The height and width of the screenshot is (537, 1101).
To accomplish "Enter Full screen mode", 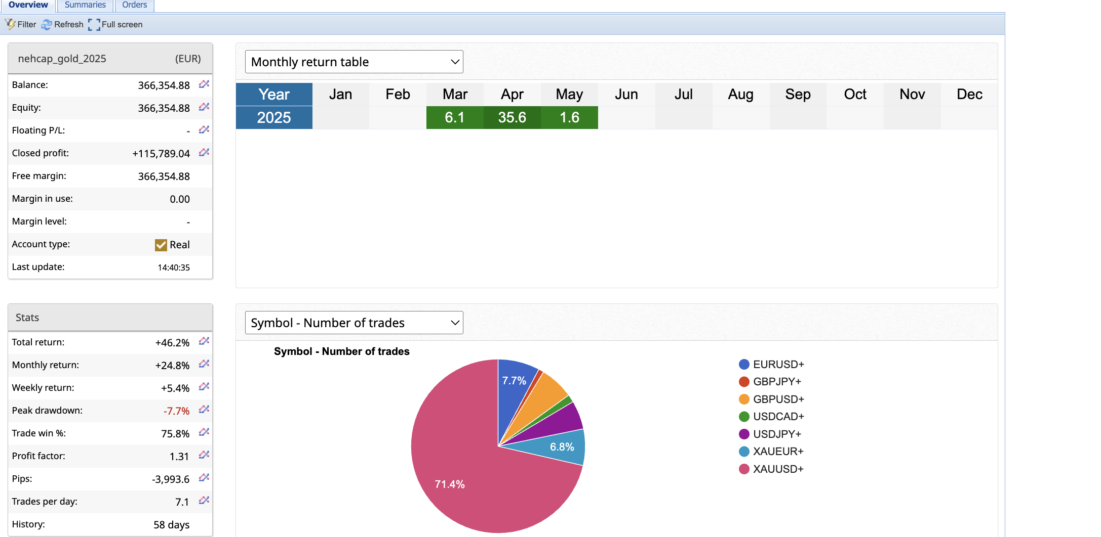I will [115, 24].
